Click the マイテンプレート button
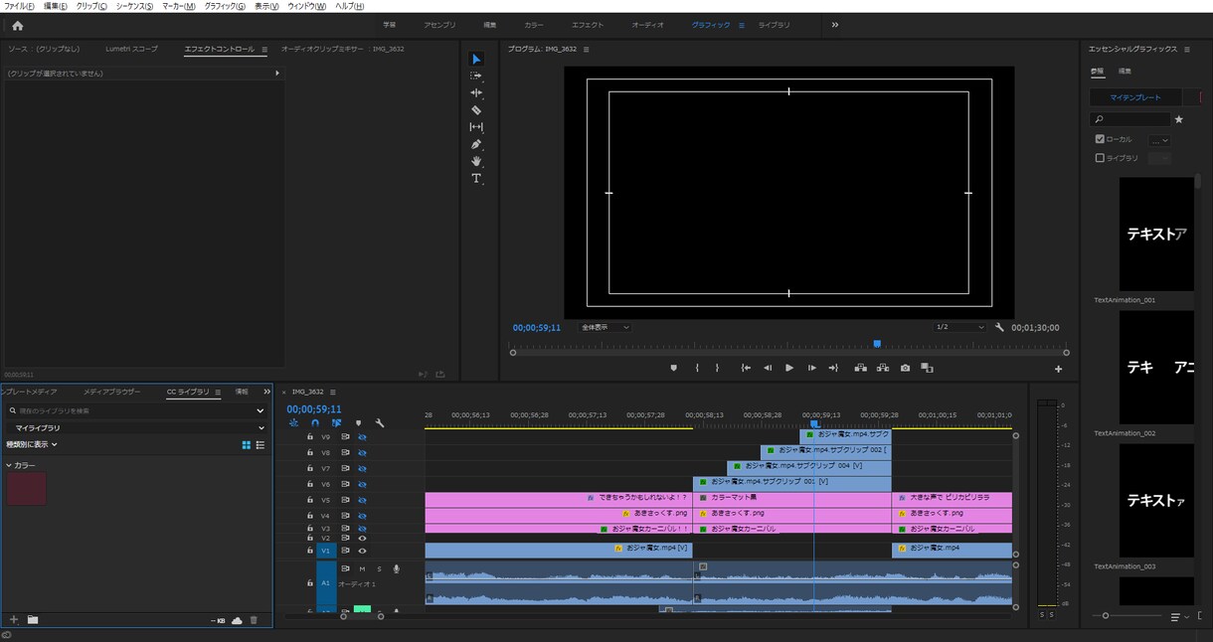 (x=1134, y=97)
